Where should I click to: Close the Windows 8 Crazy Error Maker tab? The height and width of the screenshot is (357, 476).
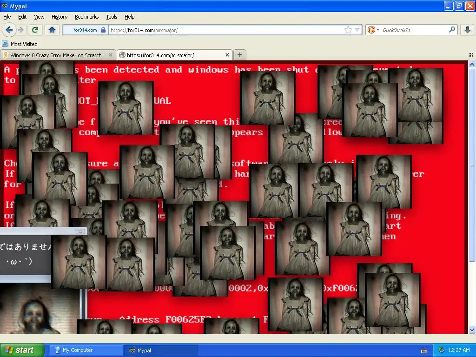pyautogui.click(x=111, y=55)
